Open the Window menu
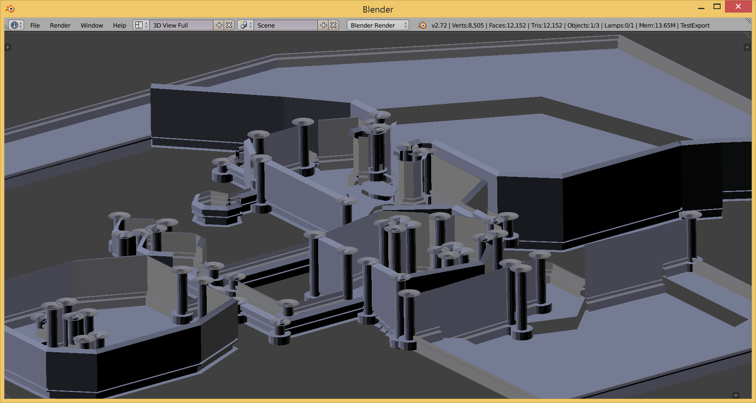This screenshot has height=403, width=756. 92,25
